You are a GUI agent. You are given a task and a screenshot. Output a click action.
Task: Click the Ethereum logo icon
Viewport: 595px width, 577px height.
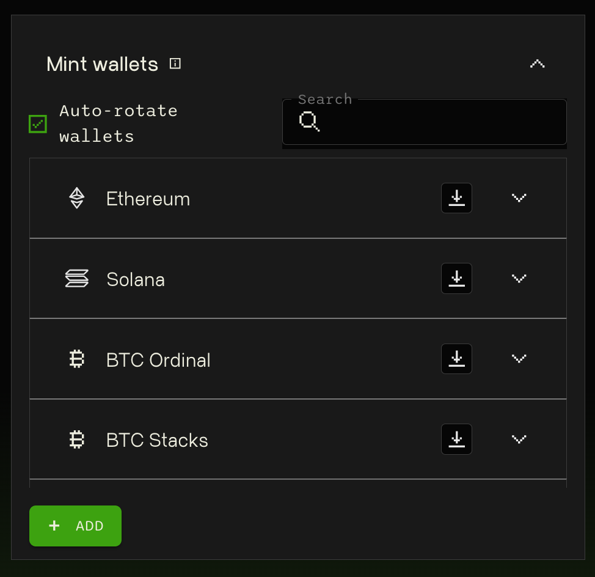(x=76, y=198)
